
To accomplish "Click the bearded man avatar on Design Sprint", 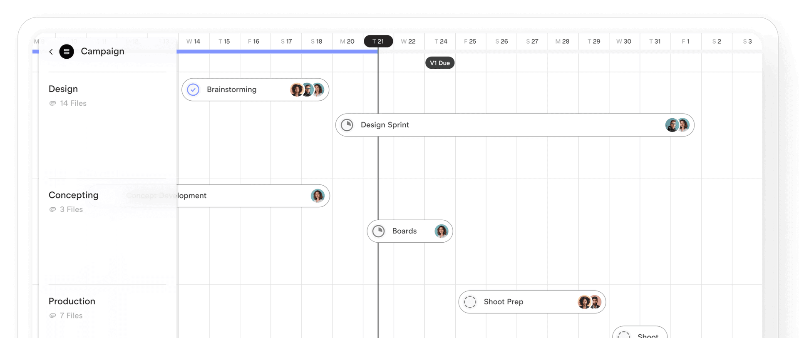I will (x=672, y=125).
